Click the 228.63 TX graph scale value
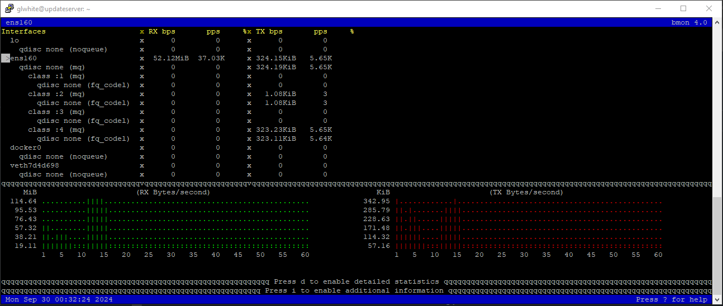 (x=377, y=219)
